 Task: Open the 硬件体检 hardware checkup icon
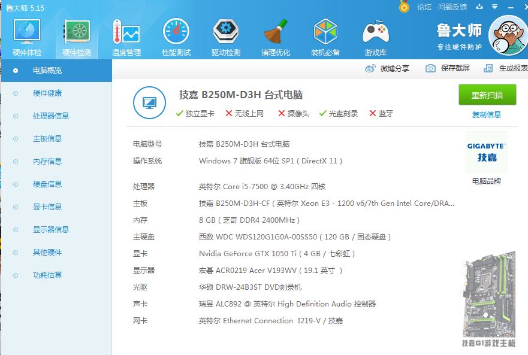pyautogui.click(x=27, y=37)
